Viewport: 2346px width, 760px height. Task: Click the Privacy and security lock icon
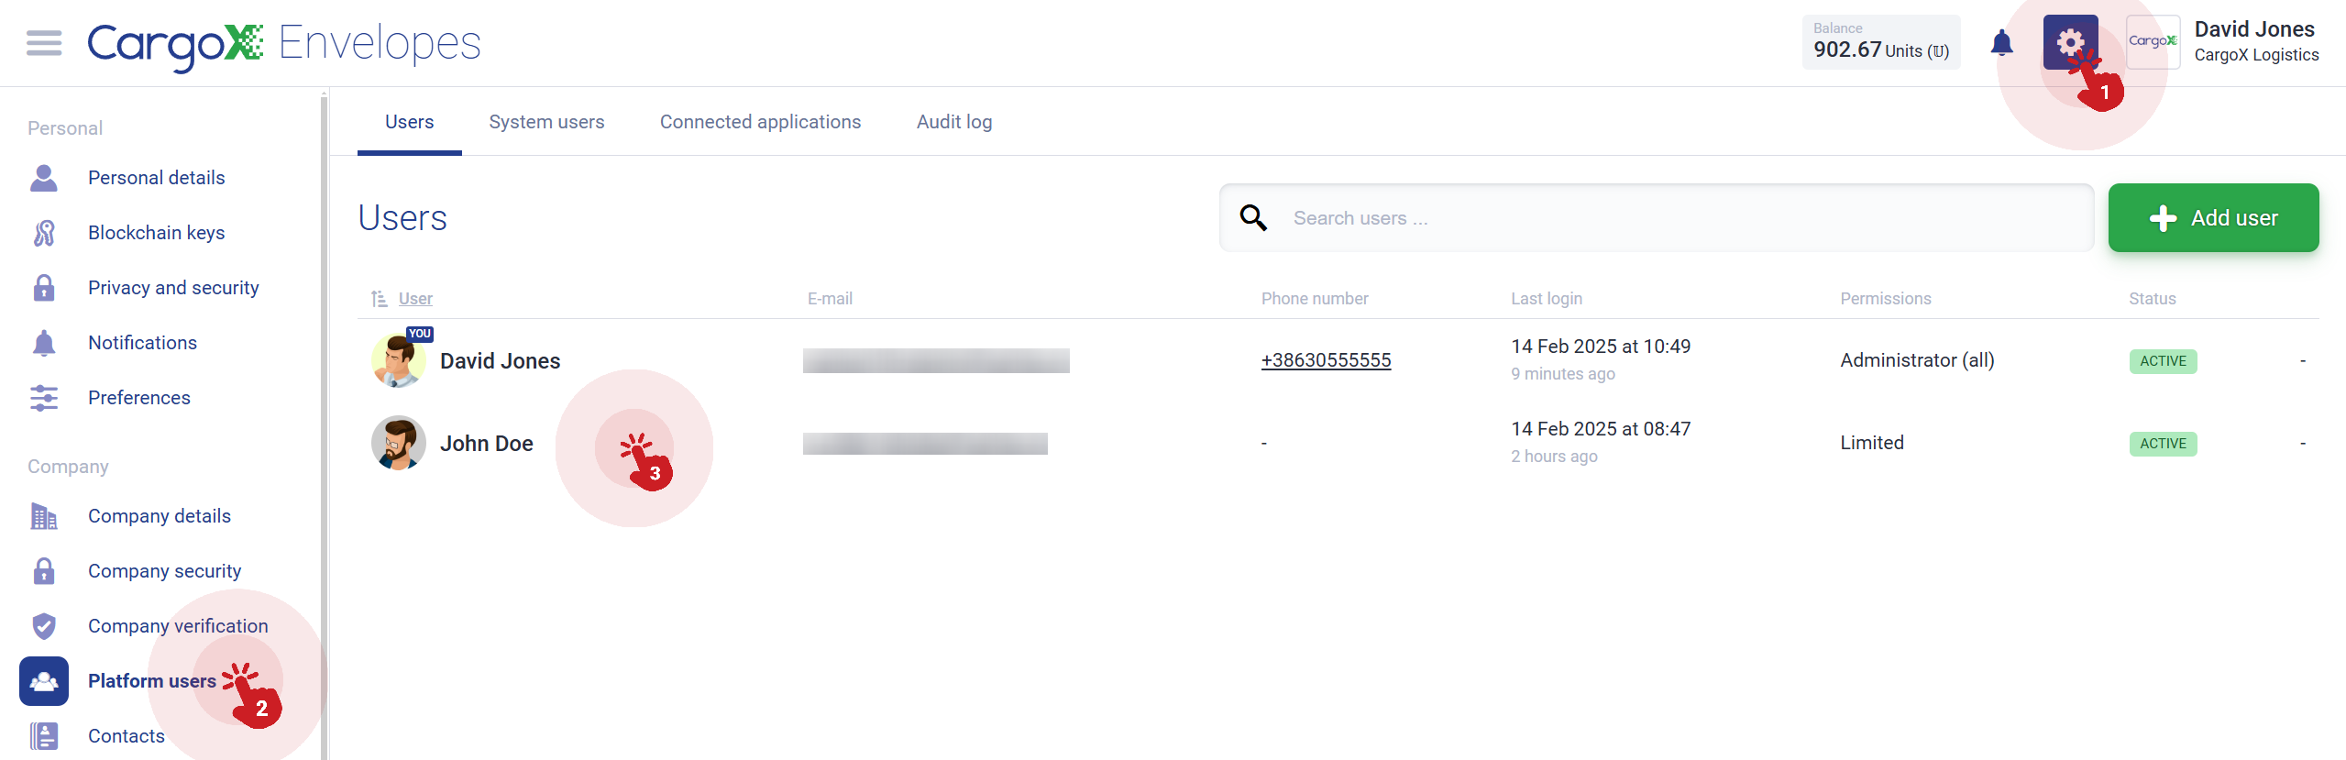(x=44, y=288)
